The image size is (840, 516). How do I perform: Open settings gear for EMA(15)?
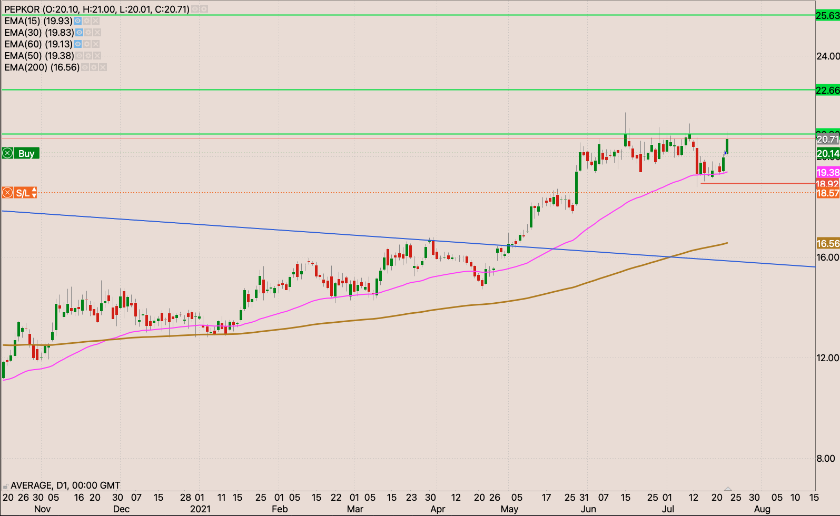pyautogui.click(x=86, y=21)
